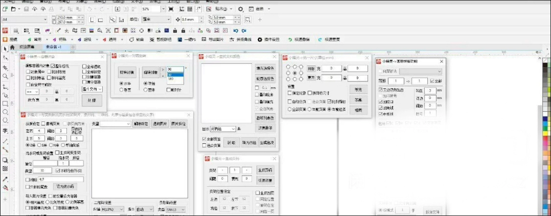Image resolution: width=551 pixels, height=216 pixels.
Task: Select the Interactive Fill bucket tool
Action: 5,188
